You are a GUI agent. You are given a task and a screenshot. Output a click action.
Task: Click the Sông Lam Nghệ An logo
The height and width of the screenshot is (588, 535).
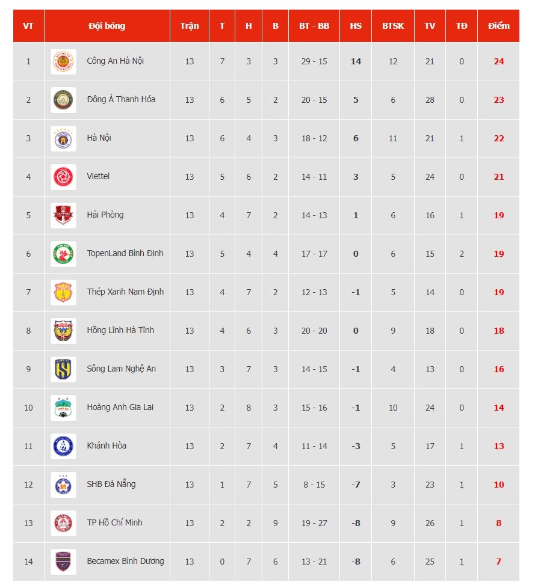(63, 369)
